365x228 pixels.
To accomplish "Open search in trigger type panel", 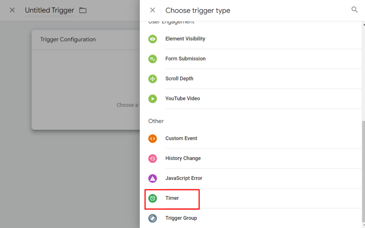I will (x=355, y=10).
